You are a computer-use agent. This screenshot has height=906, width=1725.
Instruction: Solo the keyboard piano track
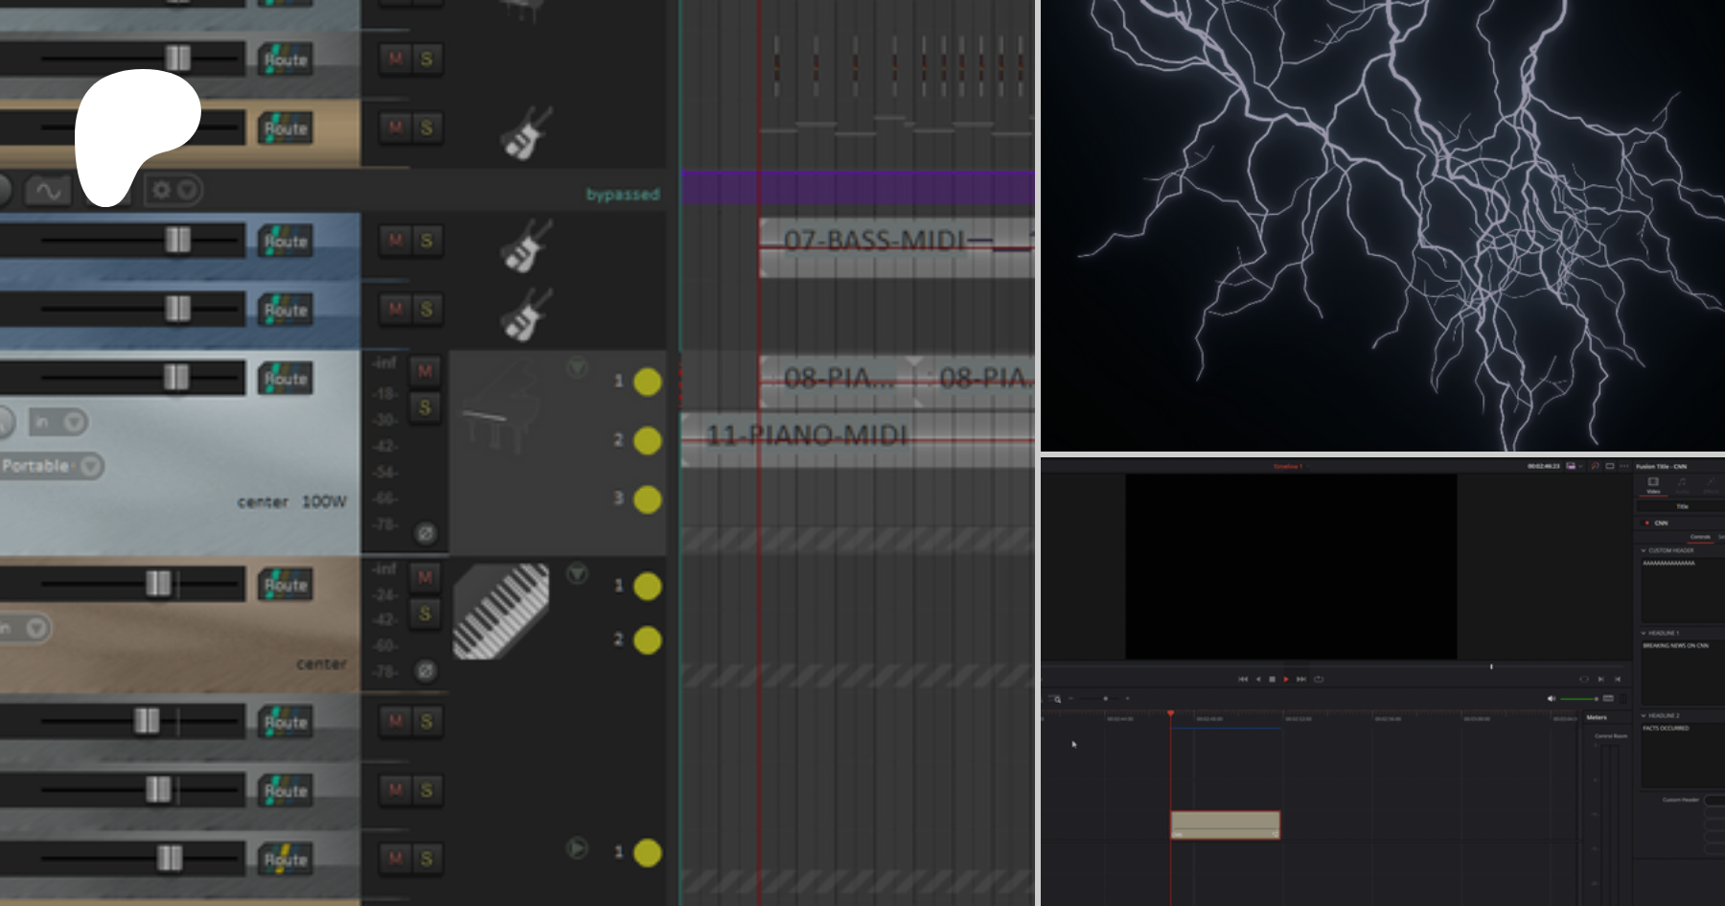[x=425, y=614]
